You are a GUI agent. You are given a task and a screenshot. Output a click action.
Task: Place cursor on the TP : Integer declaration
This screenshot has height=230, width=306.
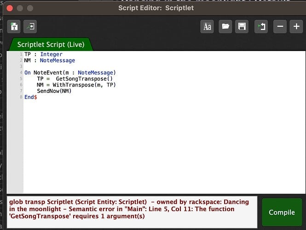(43, 54)
